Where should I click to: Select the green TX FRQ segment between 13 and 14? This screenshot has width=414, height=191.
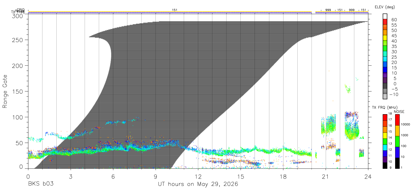tap(385, 141)
